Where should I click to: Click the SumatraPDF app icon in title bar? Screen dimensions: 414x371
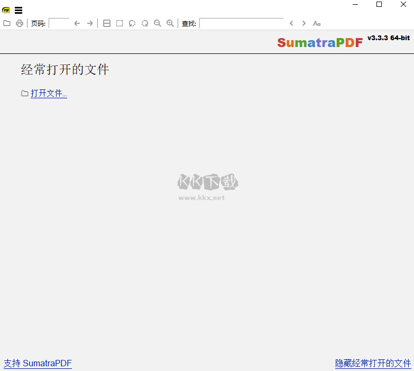pos(6,10)
